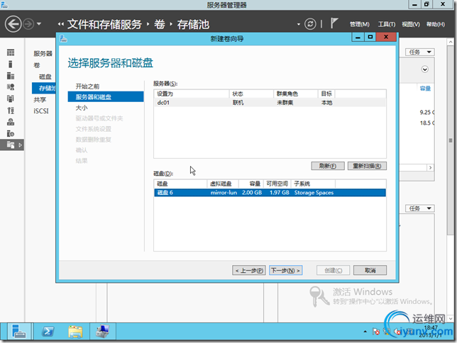This screenshot has width=457, height=343.
Task: Open the breadcrumb dropdown arrow beside refresh
Action: click(299, 24)
